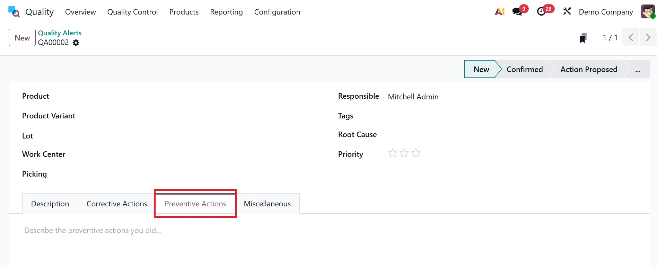Set priority to first star

pos(392,153)
